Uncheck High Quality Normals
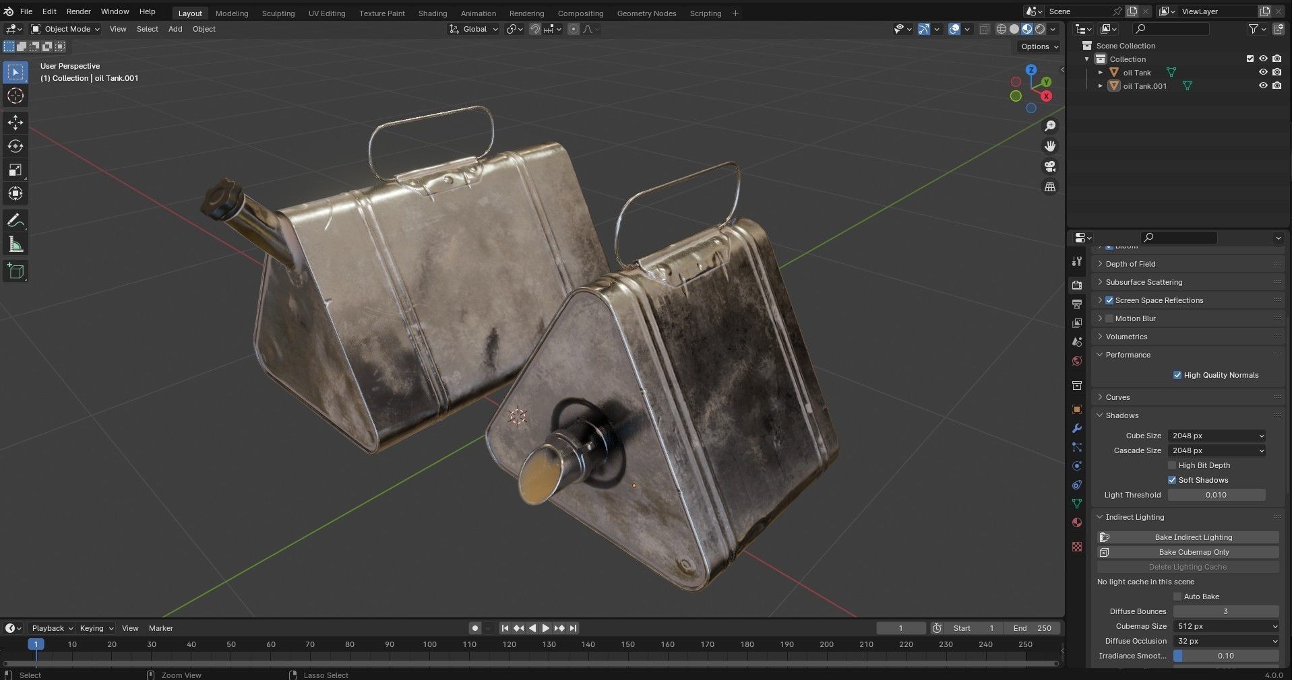 pyautogui.click(x=1177, y=375)
